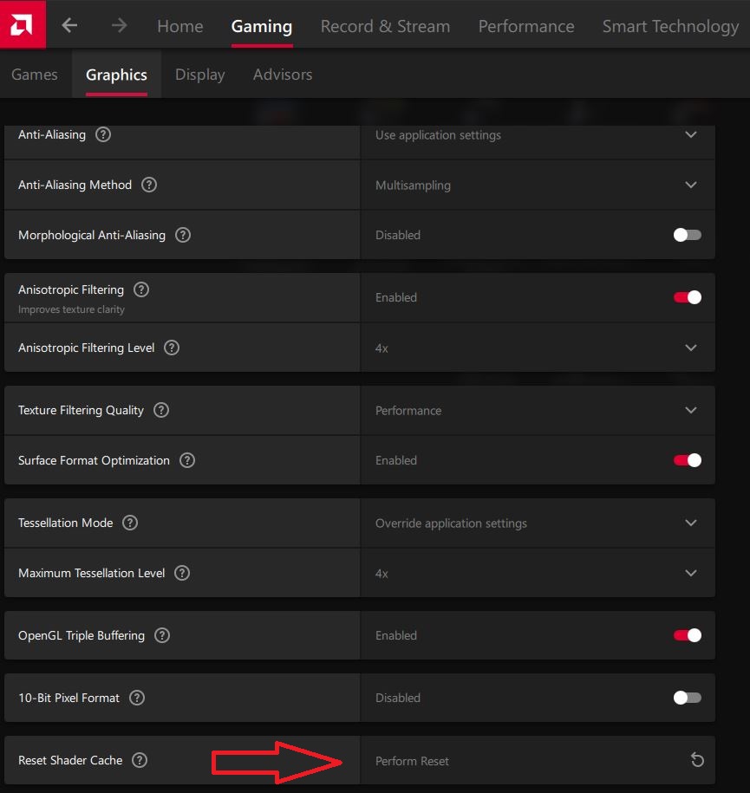Click the OpenGL Triple Buffering label
The height and width of the screenshot is (793, 750).
click(x=82, y=636)
